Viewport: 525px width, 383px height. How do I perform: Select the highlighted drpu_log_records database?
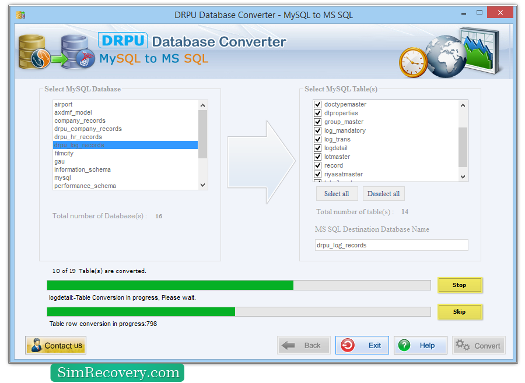click(x=125, y=145)
